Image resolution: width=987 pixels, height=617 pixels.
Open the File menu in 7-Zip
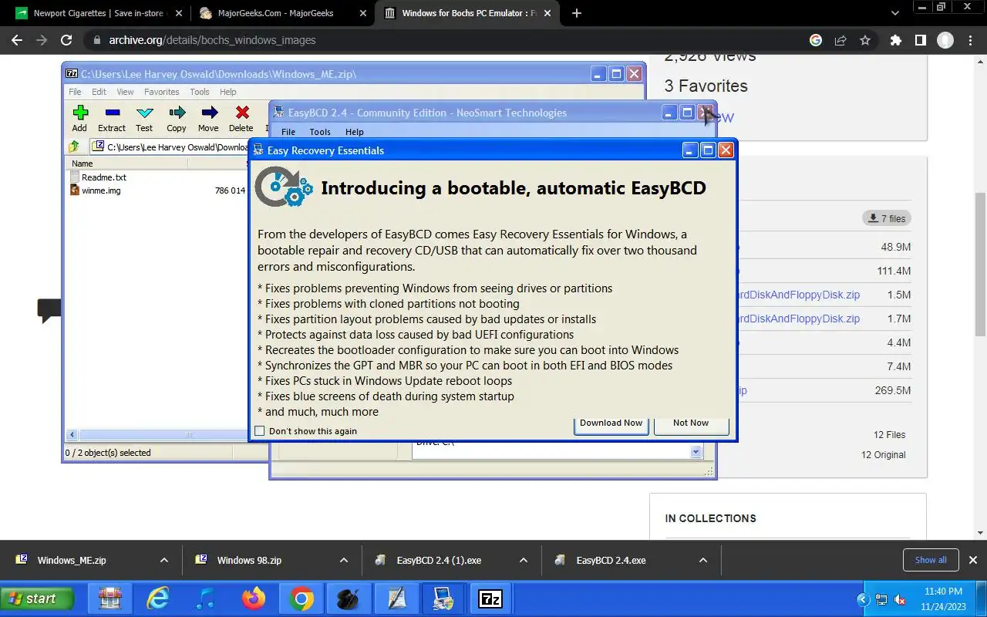[75, 92]
